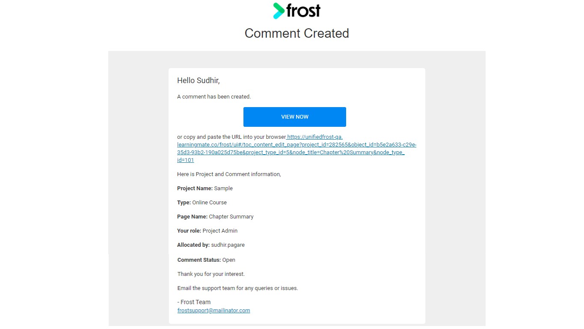Click the Comment Status: Open line

coord(206,260)
